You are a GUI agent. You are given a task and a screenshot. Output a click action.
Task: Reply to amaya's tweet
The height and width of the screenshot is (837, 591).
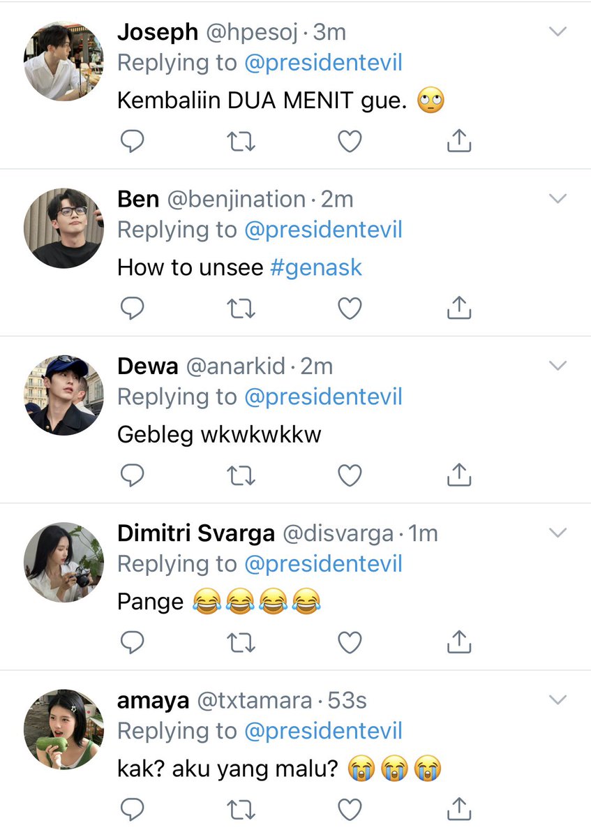pos(132,809)
